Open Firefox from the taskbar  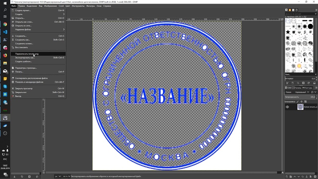point(5,55)
